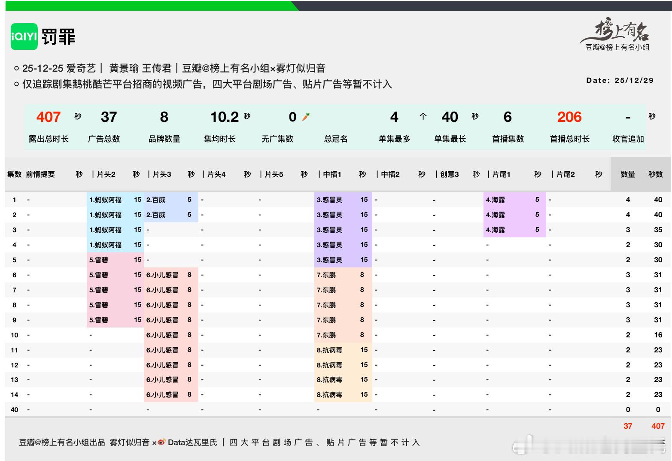The image size is (672, 461).
Task: Click the red 206 premiere duration figure
Action: (x=569, y=117)
